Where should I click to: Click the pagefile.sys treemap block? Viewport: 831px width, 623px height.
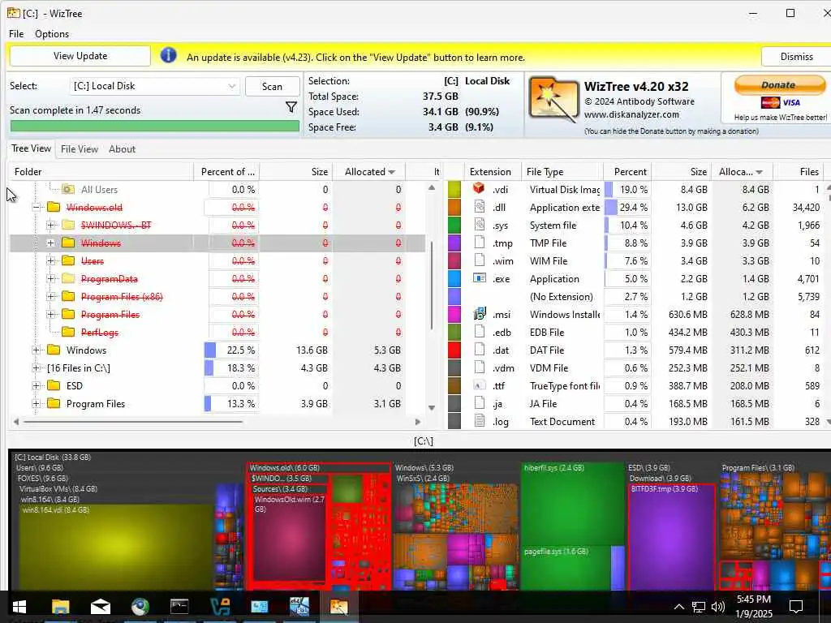[x=566, y=568]
